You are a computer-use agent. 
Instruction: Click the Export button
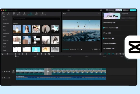click(x=133, y=10)
